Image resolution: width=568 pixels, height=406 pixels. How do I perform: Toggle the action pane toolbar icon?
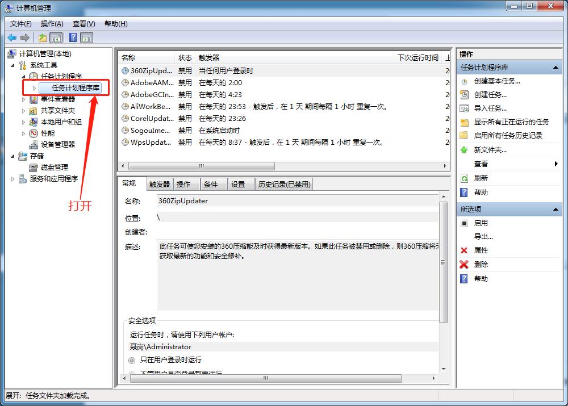coord(87,37)
